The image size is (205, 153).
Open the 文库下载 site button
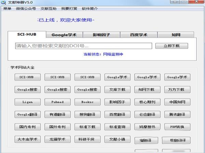(x=118, y=89)
